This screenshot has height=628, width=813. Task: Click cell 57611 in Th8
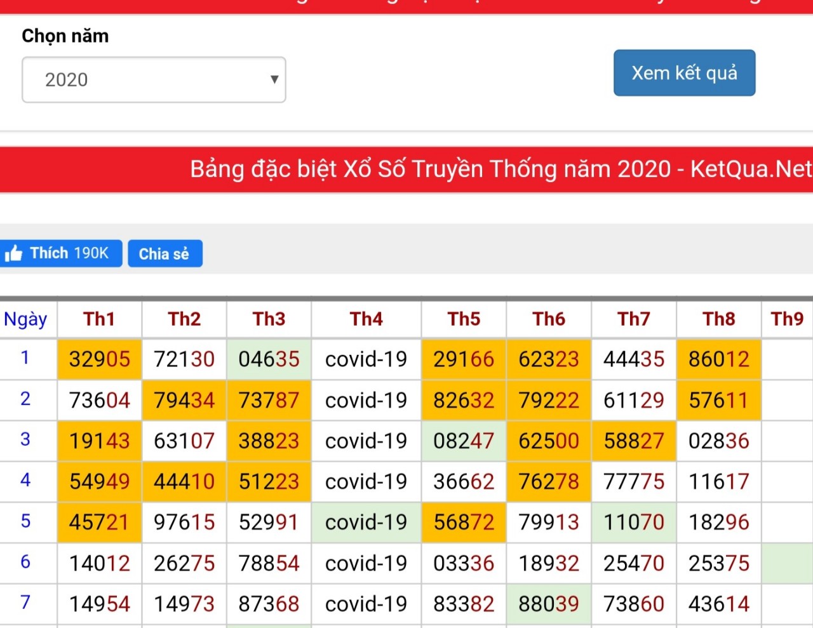click(719, 400)
